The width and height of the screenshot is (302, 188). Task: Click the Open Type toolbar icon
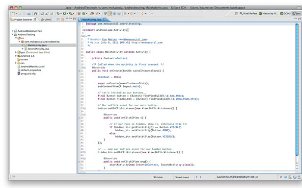(x=92, y=14)
